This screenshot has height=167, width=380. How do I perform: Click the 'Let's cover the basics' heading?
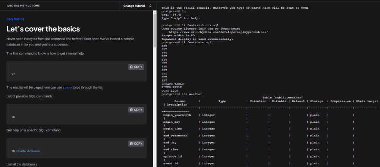(x=43, y=29)
